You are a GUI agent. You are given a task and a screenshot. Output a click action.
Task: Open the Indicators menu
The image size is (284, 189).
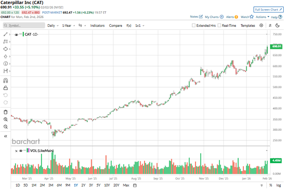pos(97,26)
